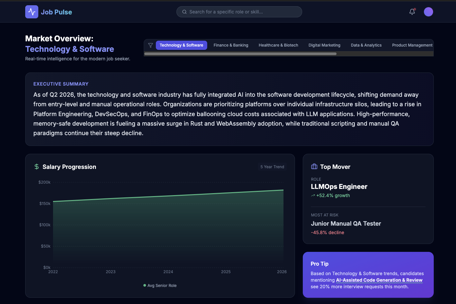Click the industry tabs horizontal scrollbar
456x304 pixels.
click(240, 54)
